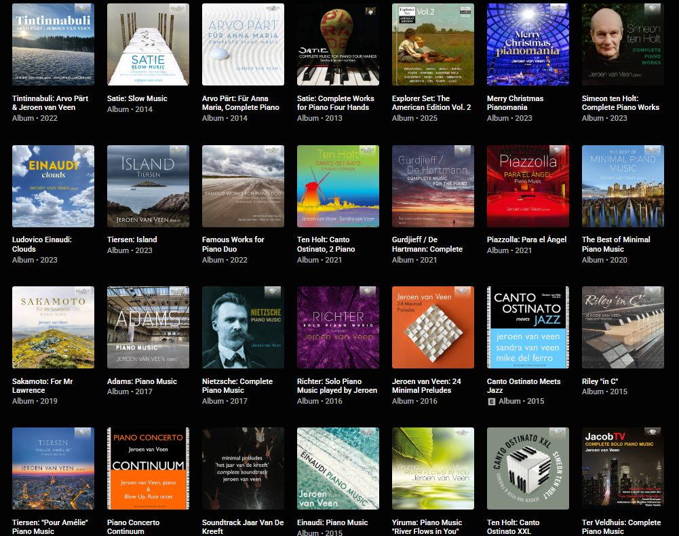Click the 'Adams: Piano Music' title
Viewport: 679px width, 536px height.
142,381
